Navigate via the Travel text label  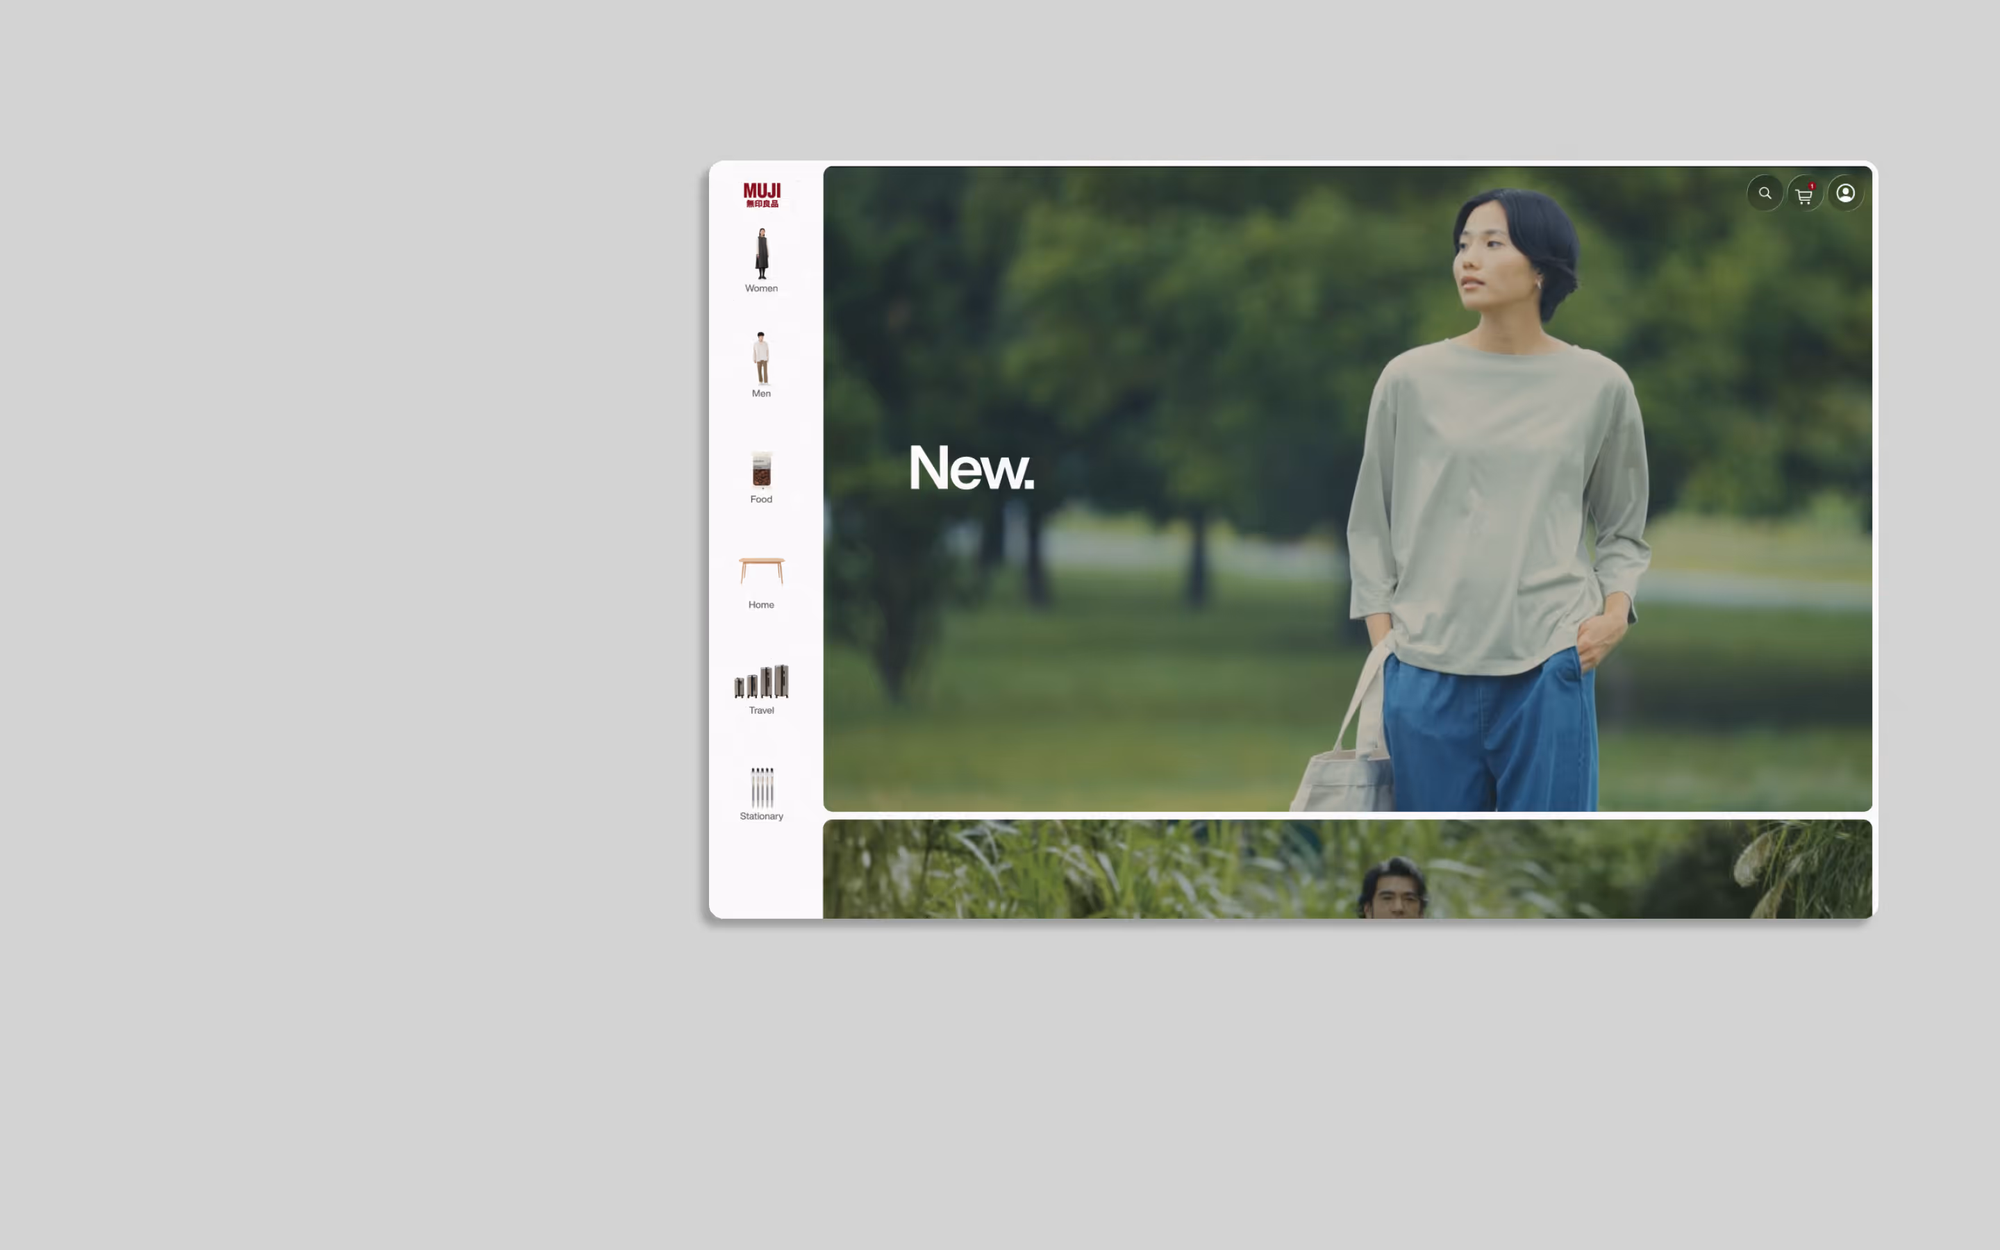761,711
